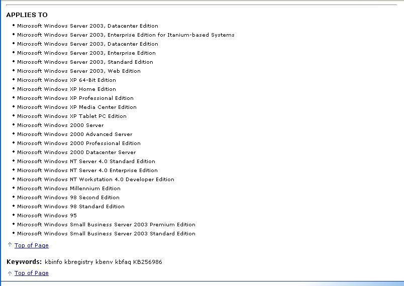Click the Microsoft Windows 2000 Server row
The height and width of the screenshot is (286, 404).
(60, 125)
